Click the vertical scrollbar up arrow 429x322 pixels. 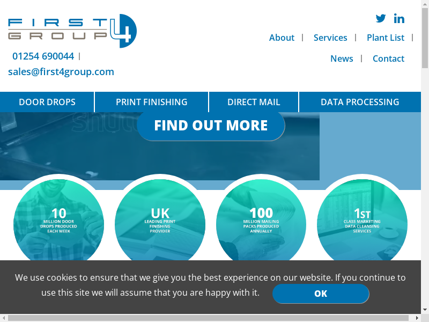click(x=425, y=4)
